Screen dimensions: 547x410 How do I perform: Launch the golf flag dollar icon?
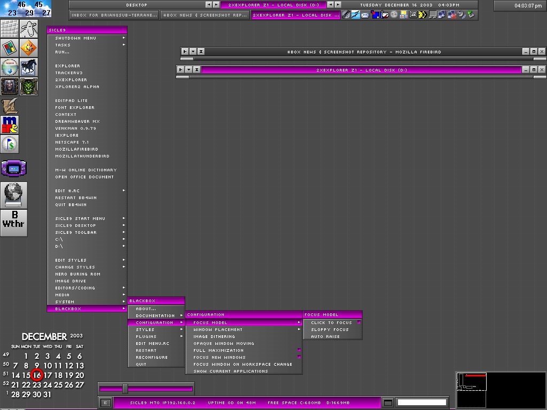[10, 144]
